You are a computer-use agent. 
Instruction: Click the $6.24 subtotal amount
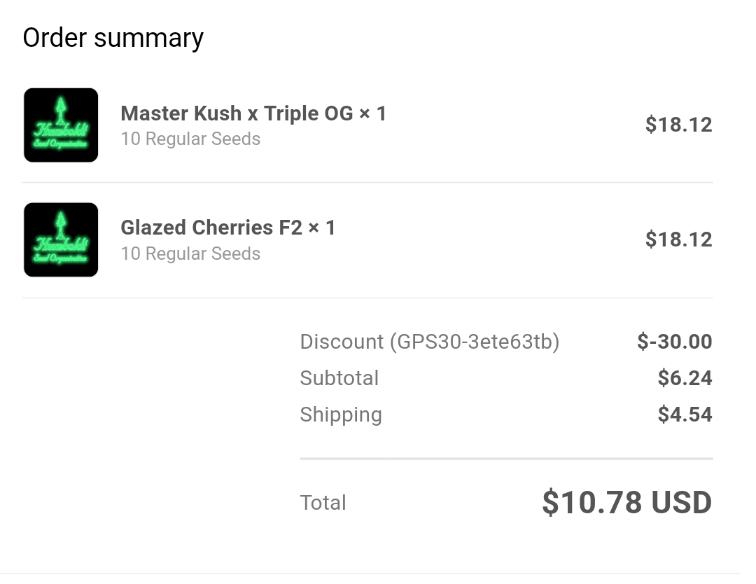685,378
